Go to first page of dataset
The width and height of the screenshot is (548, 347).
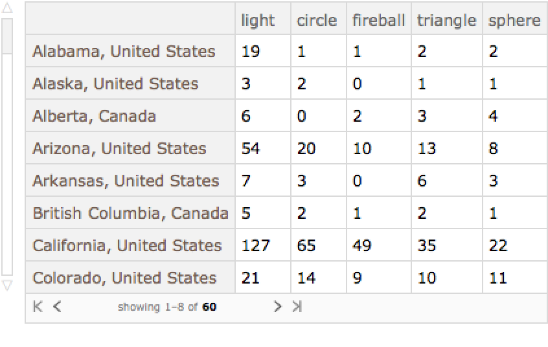tap(38, 307)
